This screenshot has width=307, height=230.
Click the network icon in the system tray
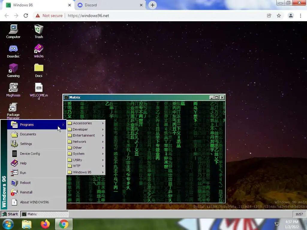(277, 224)
